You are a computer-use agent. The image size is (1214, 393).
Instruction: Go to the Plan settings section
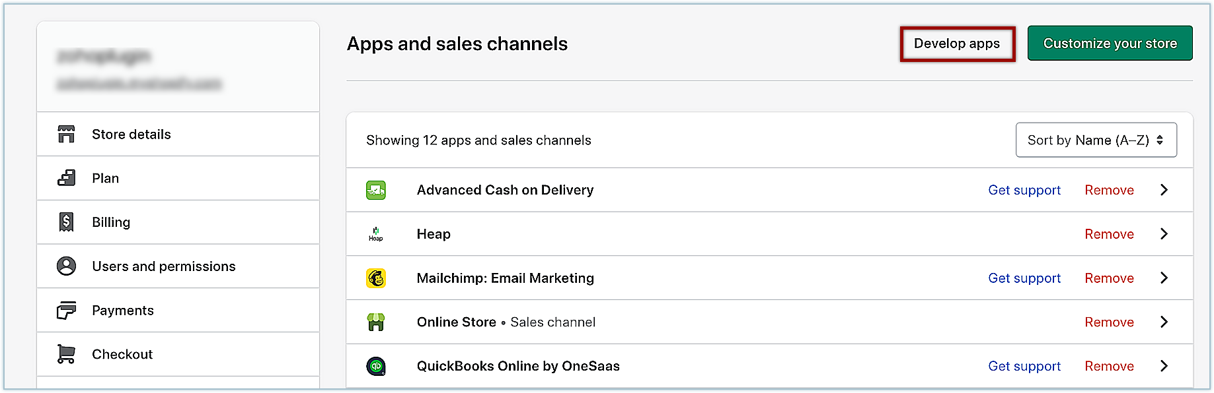coord(178,178)
